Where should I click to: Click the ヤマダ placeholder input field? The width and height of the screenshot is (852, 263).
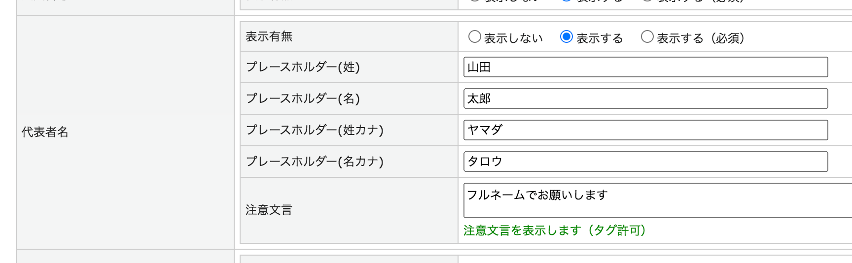pos(645,131)
